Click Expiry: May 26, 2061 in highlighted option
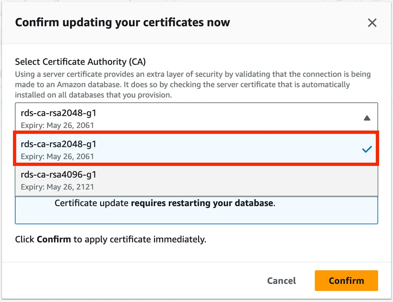The height and width of the screenshot is (302, 393). tap(57, 156)
